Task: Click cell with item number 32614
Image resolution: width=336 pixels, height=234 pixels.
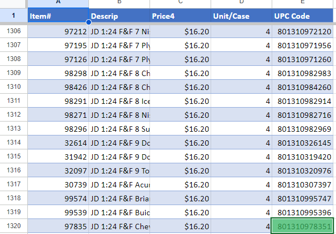Action: click(x=58, y=143)
